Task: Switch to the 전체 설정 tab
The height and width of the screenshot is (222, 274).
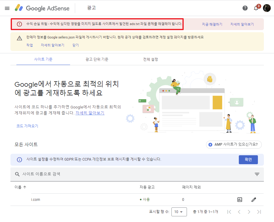Action: tap(151, 59)
